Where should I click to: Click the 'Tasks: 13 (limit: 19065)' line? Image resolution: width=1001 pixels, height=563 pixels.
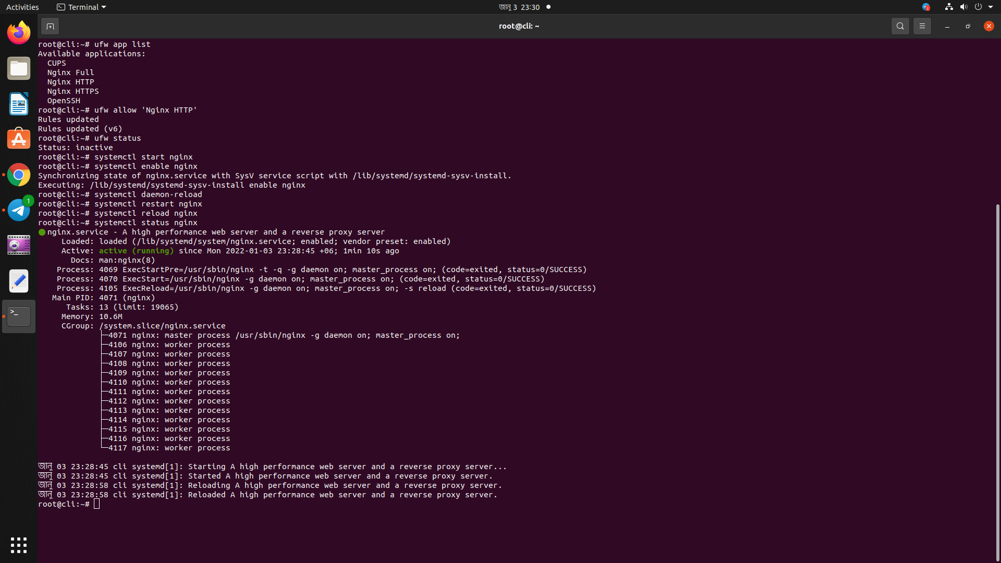click(x=123, y=307)
